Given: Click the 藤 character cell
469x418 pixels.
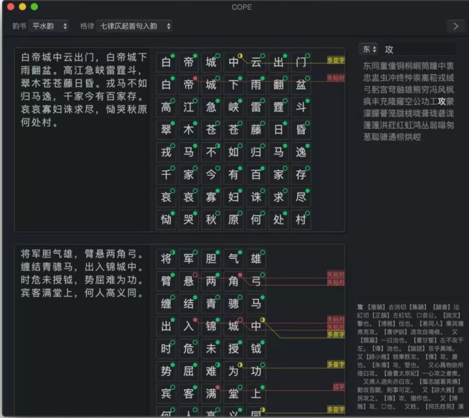Looking at the screenshot, I should pos(256,130).
